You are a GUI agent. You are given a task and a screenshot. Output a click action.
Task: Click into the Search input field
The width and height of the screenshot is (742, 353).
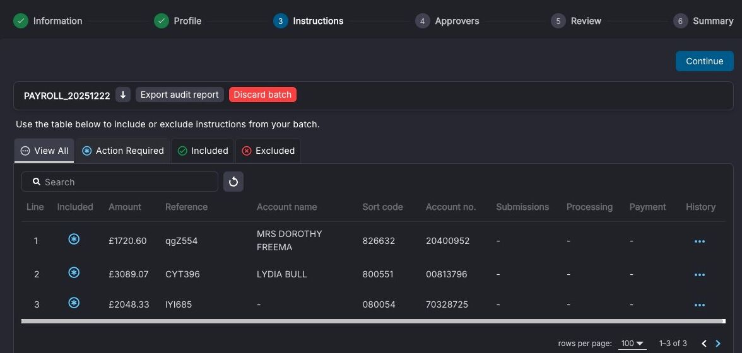pyautogui.click(x=120, y=182)
